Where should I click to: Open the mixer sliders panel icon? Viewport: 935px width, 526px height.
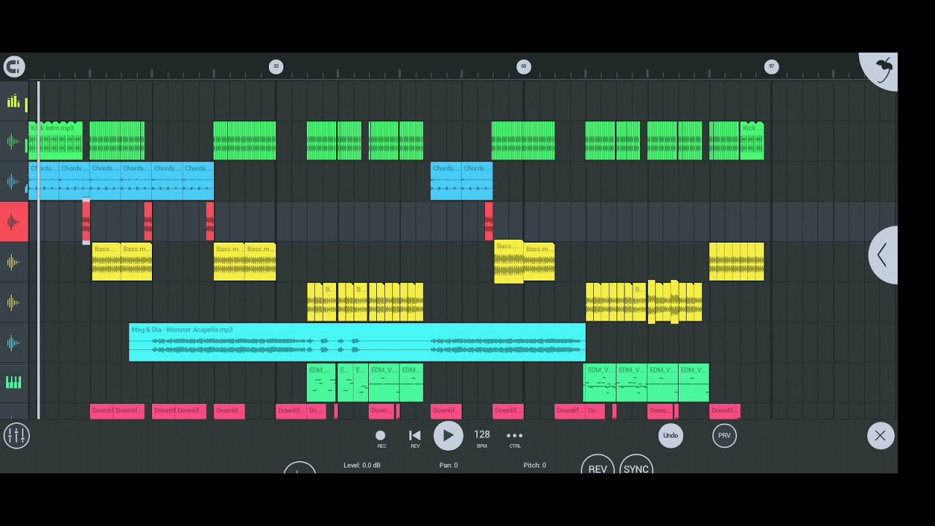[16, 436]
